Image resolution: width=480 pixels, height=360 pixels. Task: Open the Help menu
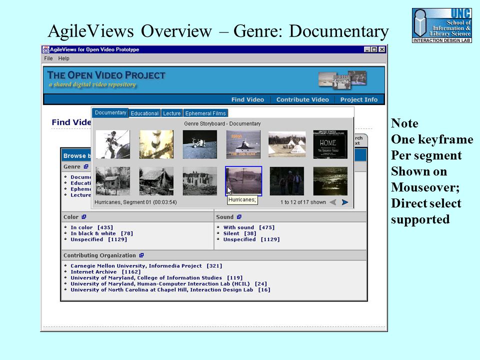tap(63, 58)
